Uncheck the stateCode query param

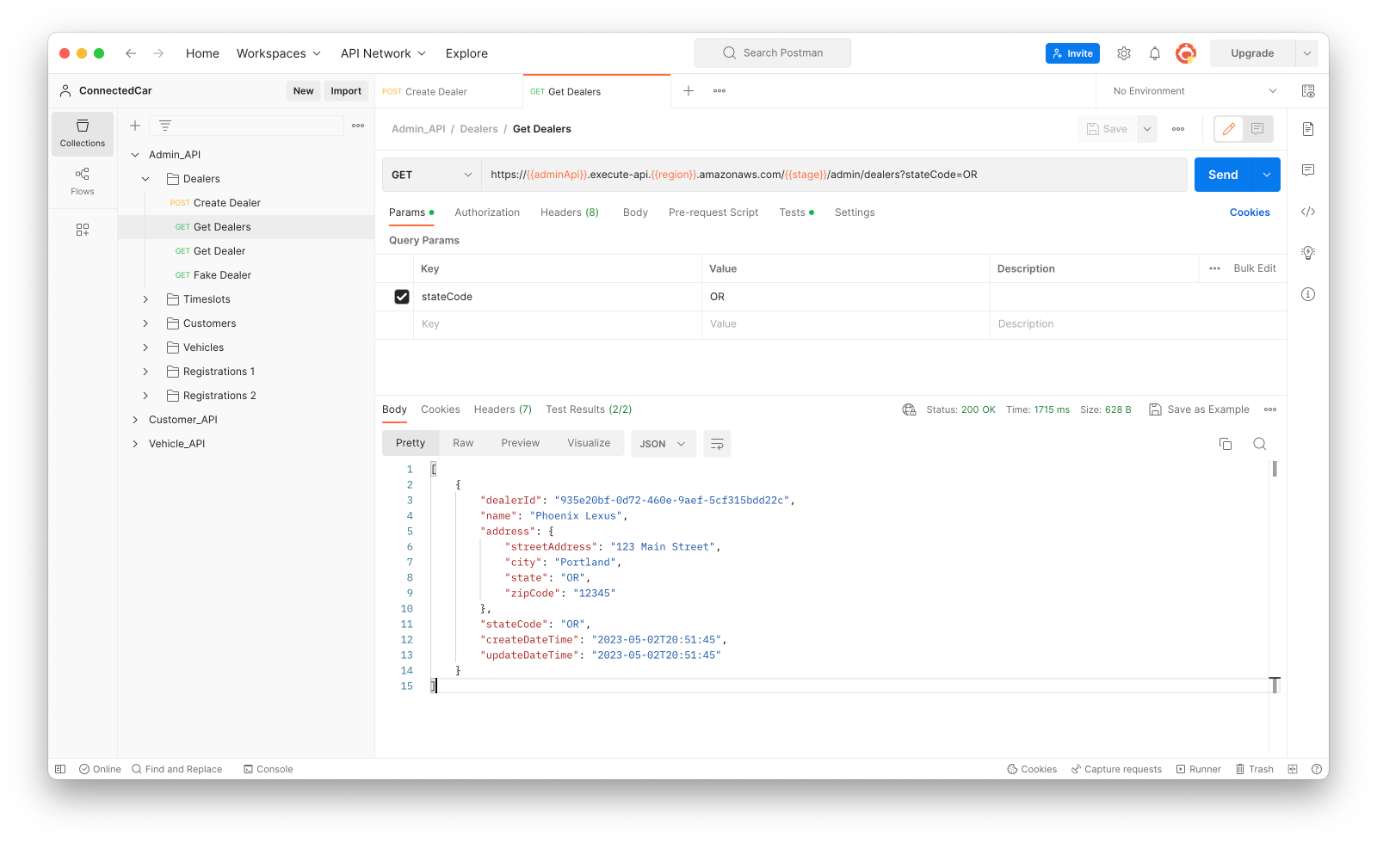tap(402, 297)
